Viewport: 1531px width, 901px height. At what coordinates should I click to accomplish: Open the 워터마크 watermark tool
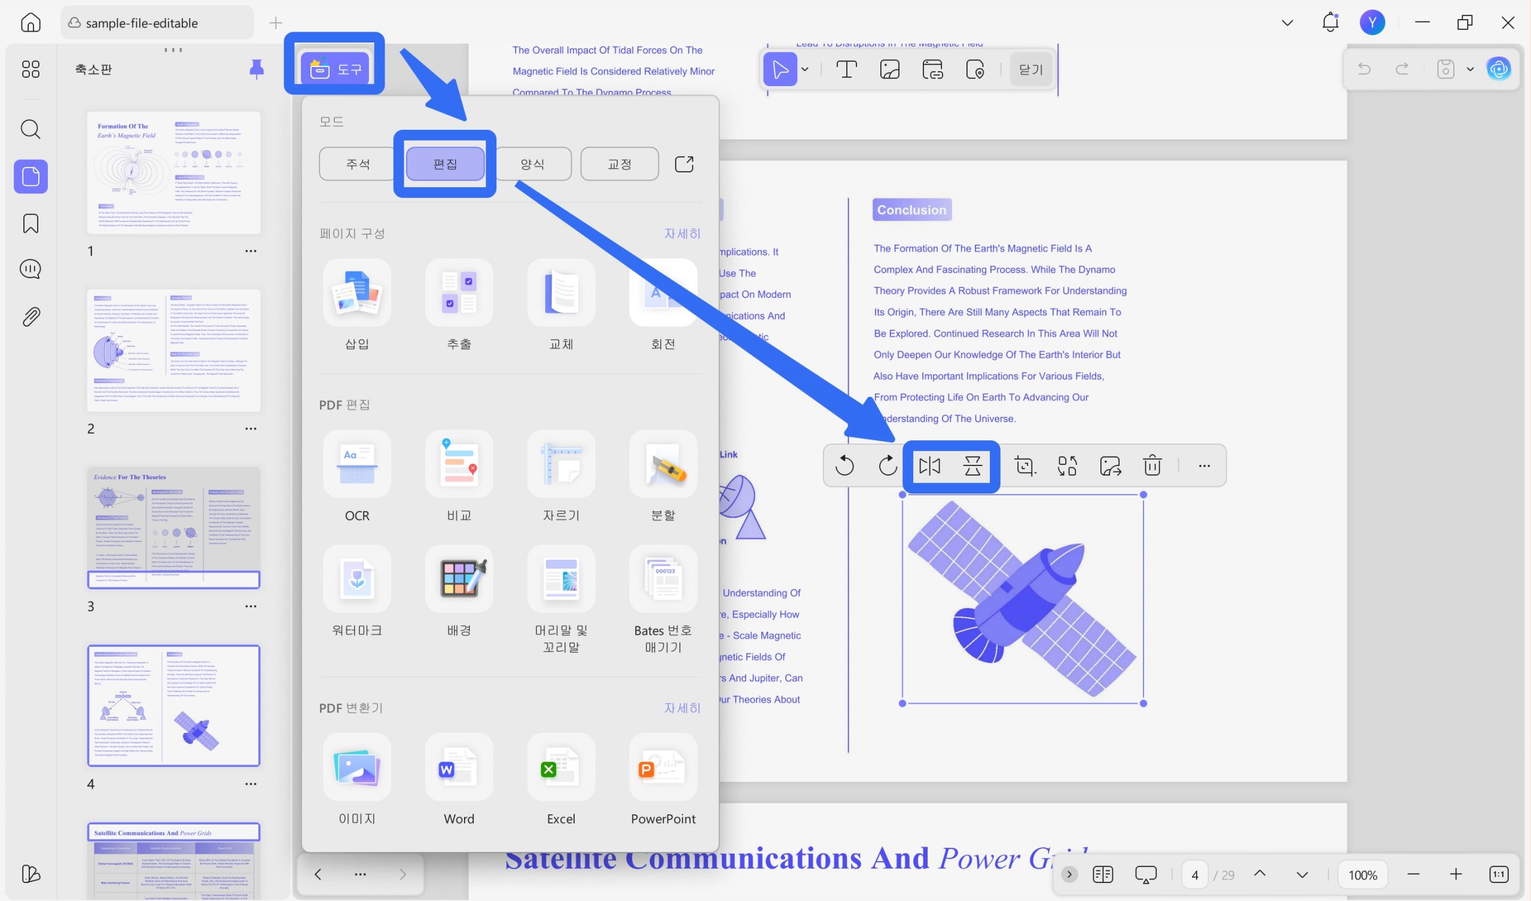click(x=357, y=592)
